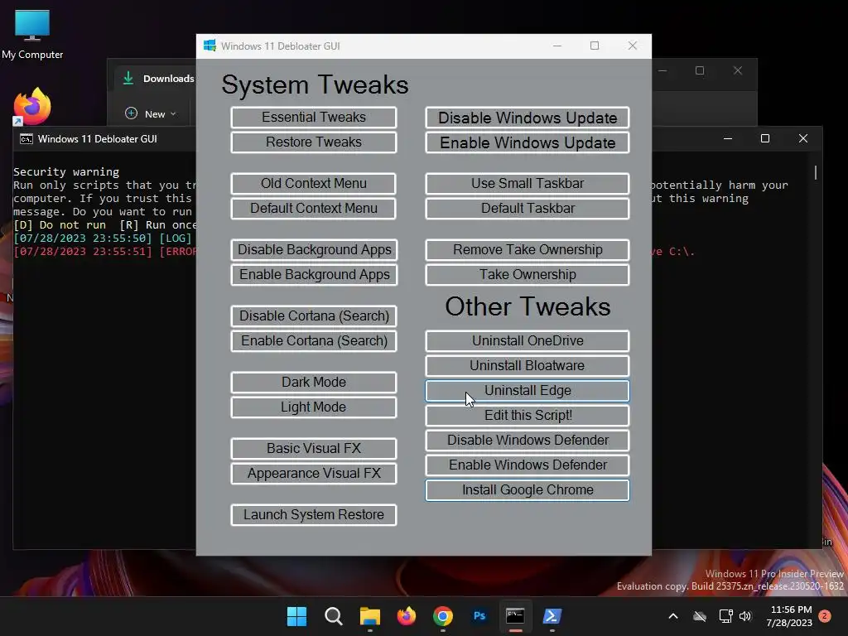This screenshot has height=636, width=848.
Task: Click the Essential Tweaks button
Action: click(314, 118)
